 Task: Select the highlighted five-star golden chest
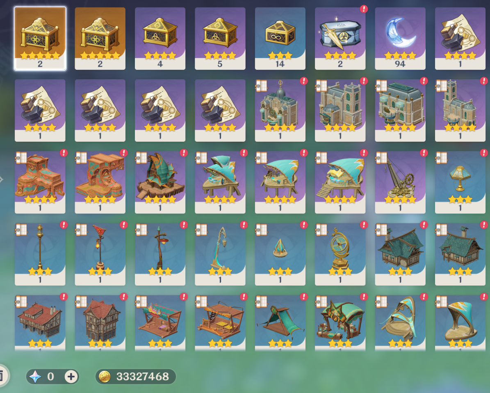click(40, 39)
